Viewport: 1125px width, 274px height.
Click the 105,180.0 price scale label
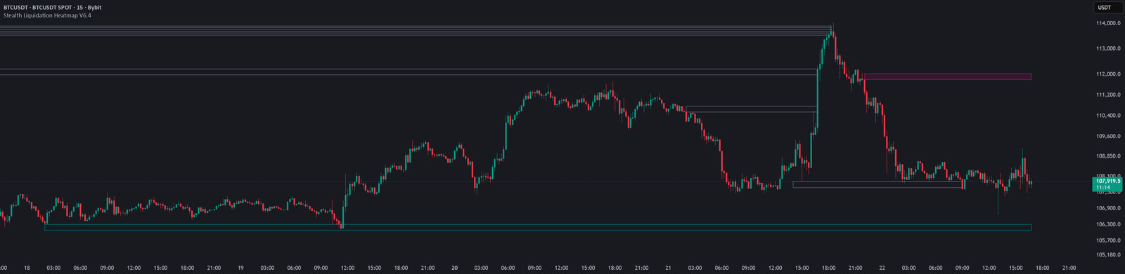coord(1107,255)
